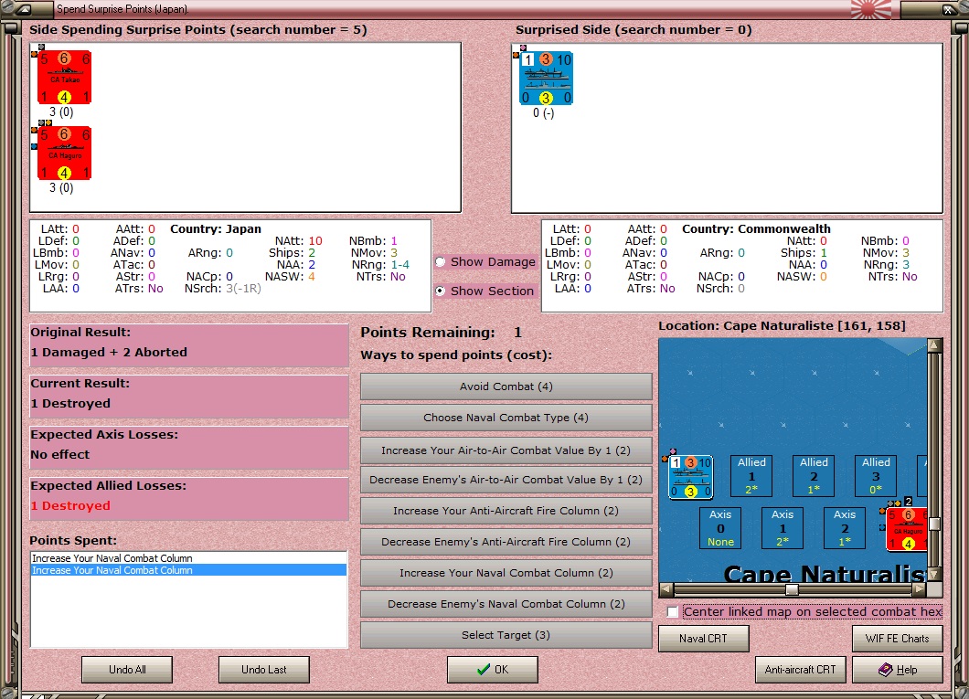Screen dimensions: 969x699
Task: Click the map scroll-down arrow
Action: point(934,574)
